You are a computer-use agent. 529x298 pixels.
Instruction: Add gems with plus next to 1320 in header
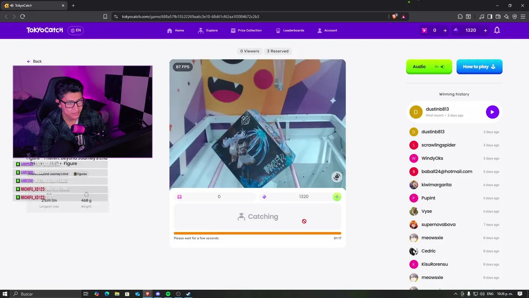(x=485, y=30)
